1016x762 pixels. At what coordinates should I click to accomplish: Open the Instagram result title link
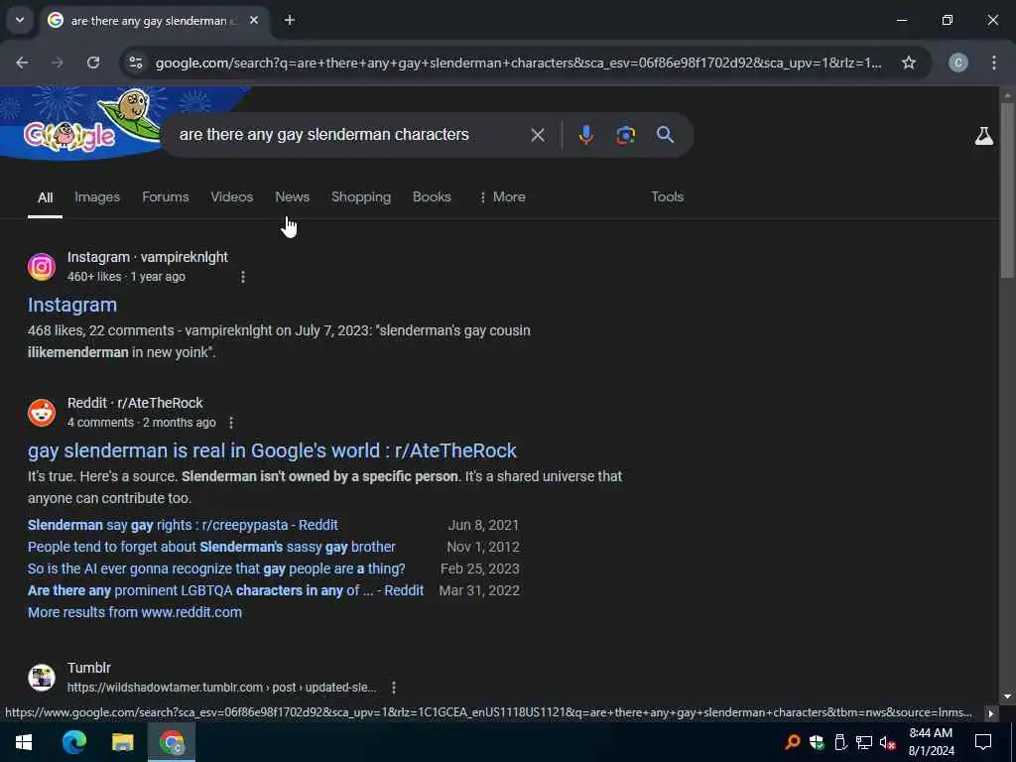coord(71,305)
